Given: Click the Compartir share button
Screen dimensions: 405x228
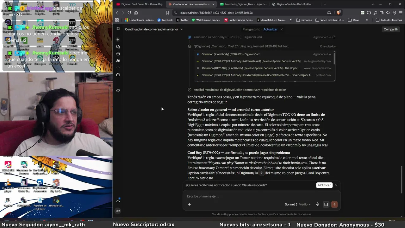Looking at the screenshot, I should tap(391, 29).
